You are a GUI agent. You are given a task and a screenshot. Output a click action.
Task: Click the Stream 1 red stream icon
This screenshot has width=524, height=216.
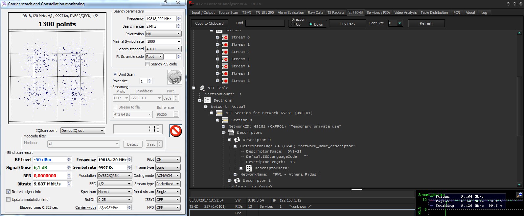(225, 45)
